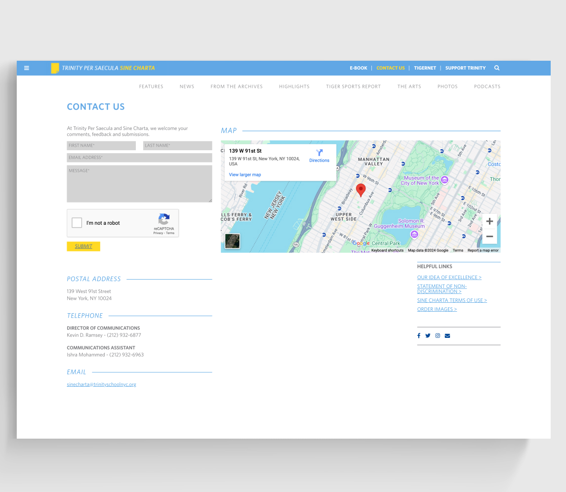Open the Instagram social icon
Screen dimensions: 566x492
(438, 336)
